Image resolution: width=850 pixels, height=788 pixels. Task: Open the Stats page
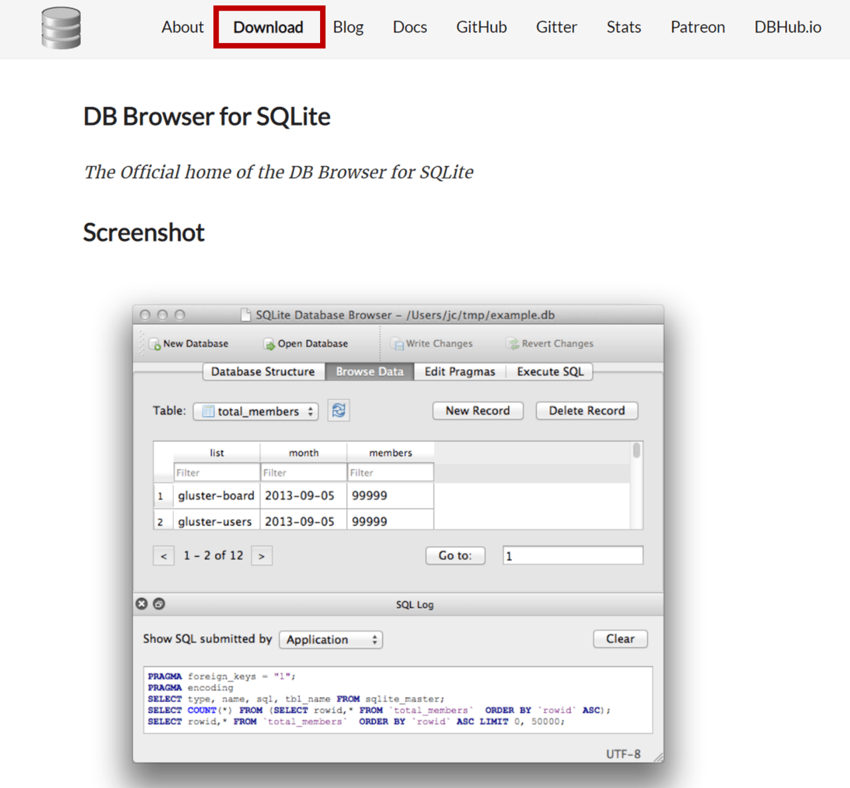click(x=624, y=27)
